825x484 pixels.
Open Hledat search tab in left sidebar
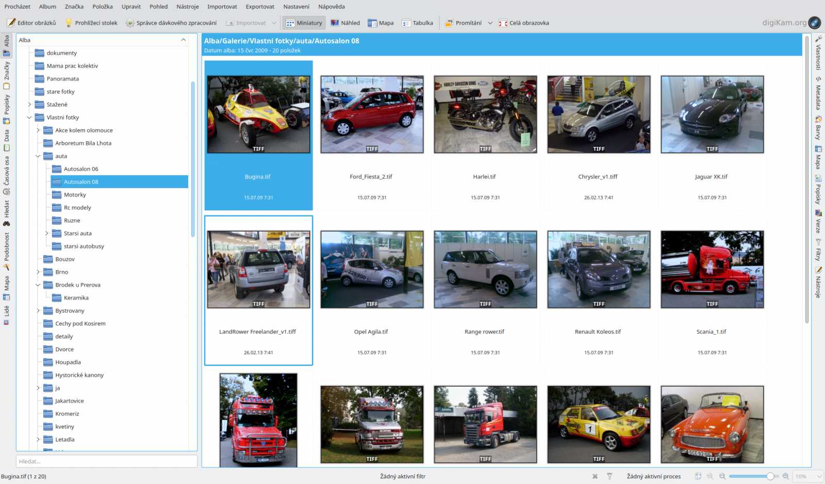[6, 213]
